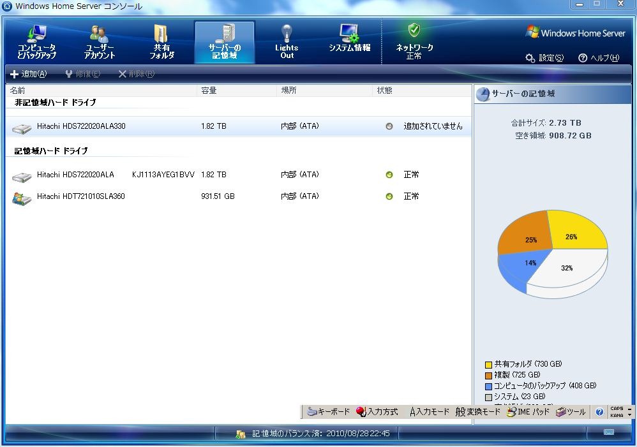Click the Hitachi HDT721010SLA360 drive name
The width and height of the screenshot is (637, 447).
point(81,196)
